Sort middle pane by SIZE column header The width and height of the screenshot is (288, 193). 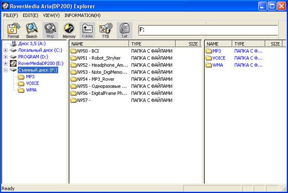188,44
